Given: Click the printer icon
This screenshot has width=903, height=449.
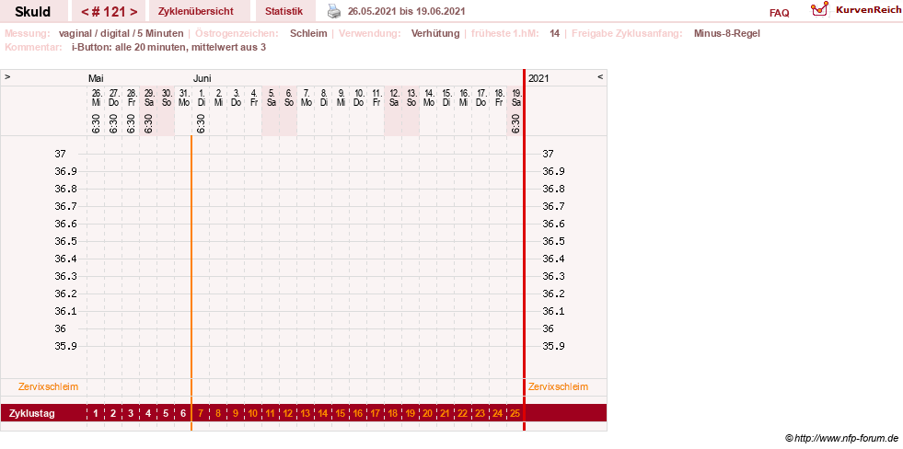Looking at the screenshot, I should pos(334,11).
